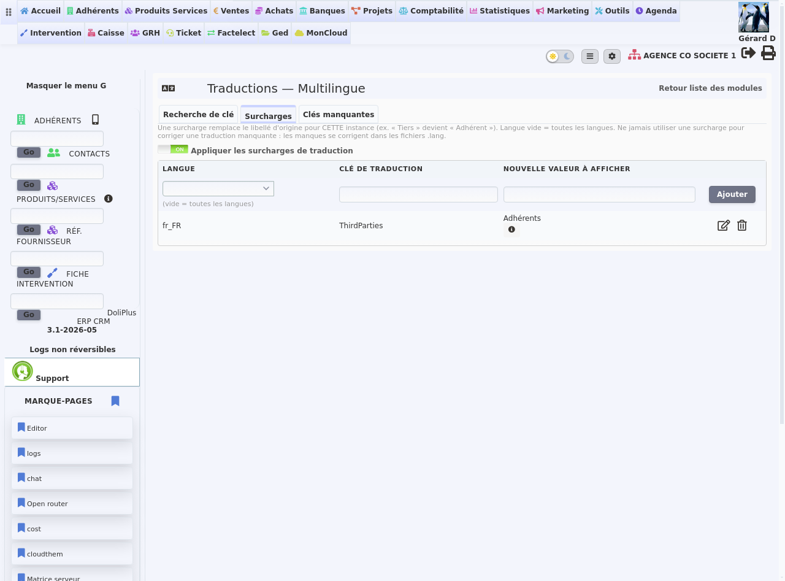
Task: Click the info icon under Adhérents value
Action: [511, 229]
